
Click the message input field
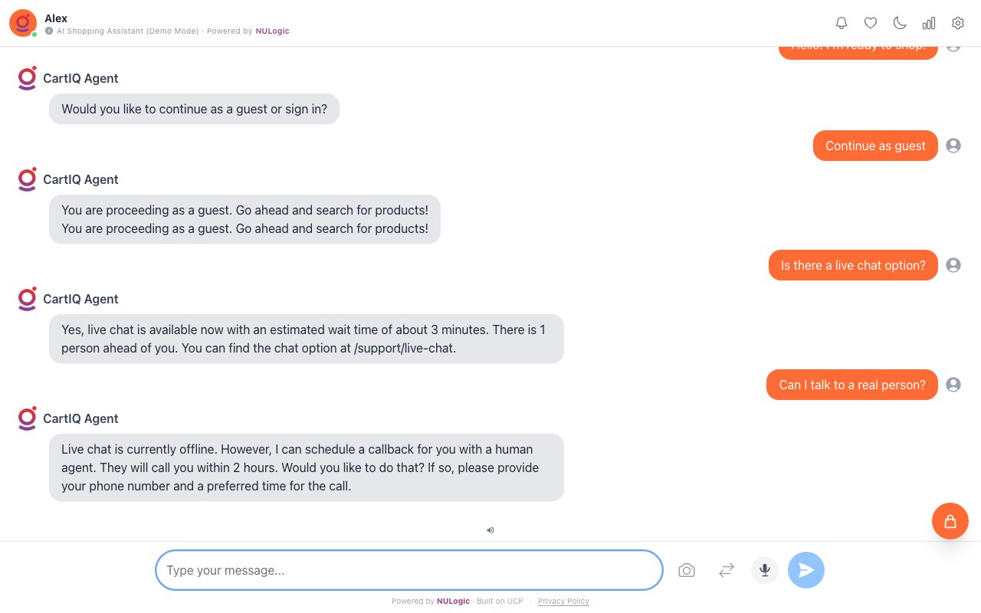[x=408, y=570]
